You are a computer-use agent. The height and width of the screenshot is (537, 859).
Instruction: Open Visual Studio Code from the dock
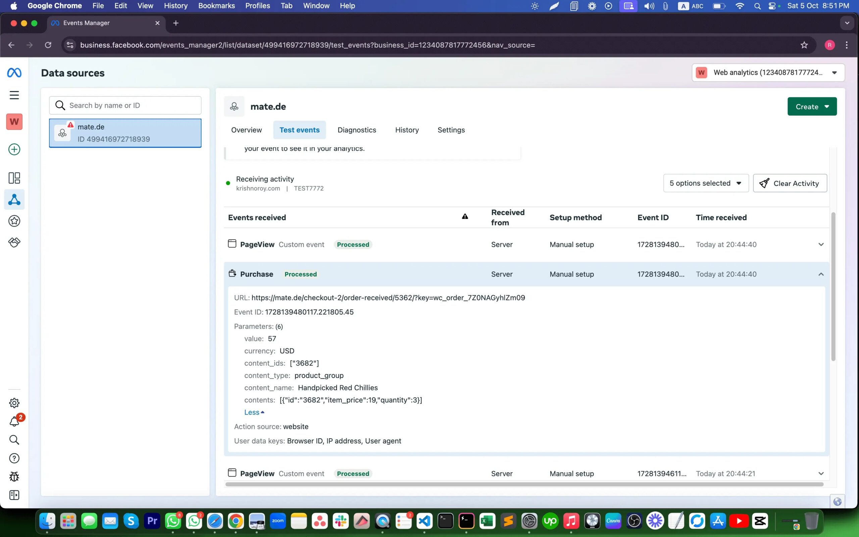[x=424, y=521]
